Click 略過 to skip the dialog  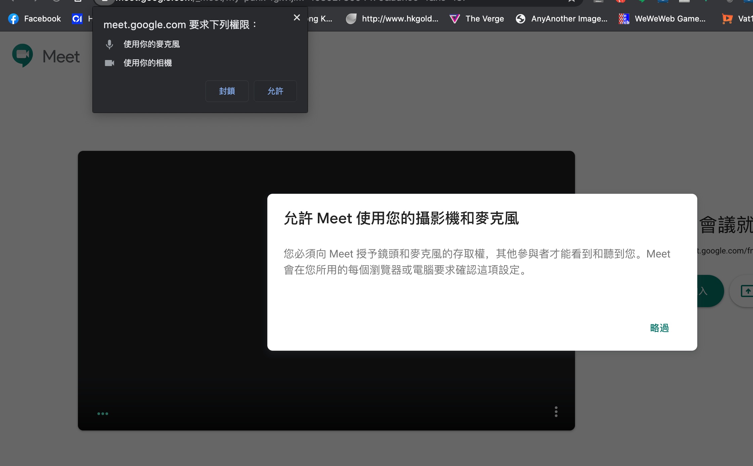(x=659, y=328)
